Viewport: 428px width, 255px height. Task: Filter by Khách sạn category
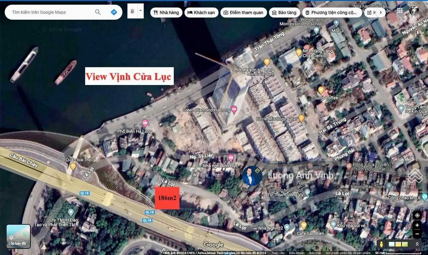(201, 12)
